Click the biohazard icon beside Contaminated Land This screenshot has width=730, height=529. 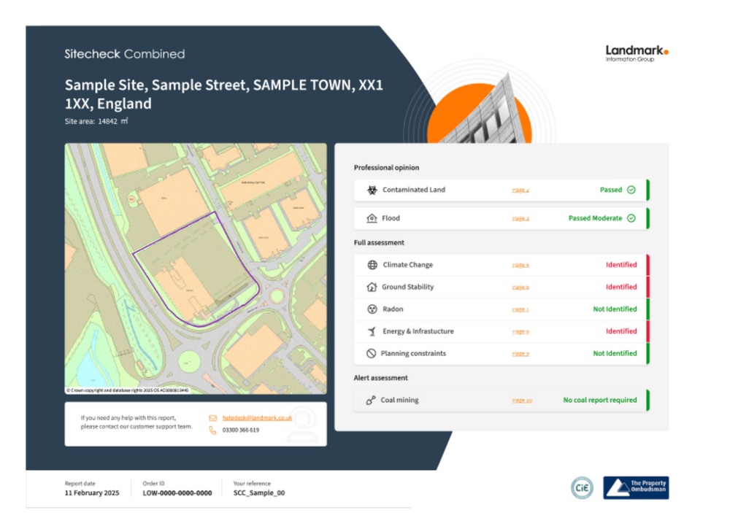click(x=372, y=190)
